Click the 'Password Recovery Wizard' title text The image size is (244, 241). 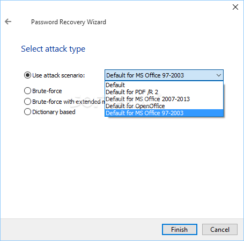click(69, 22)
